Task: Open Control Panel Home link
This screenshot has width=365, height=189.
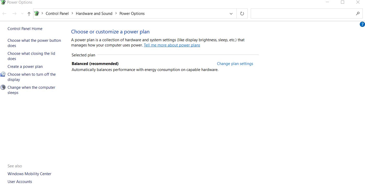Action: click(25, 29)
